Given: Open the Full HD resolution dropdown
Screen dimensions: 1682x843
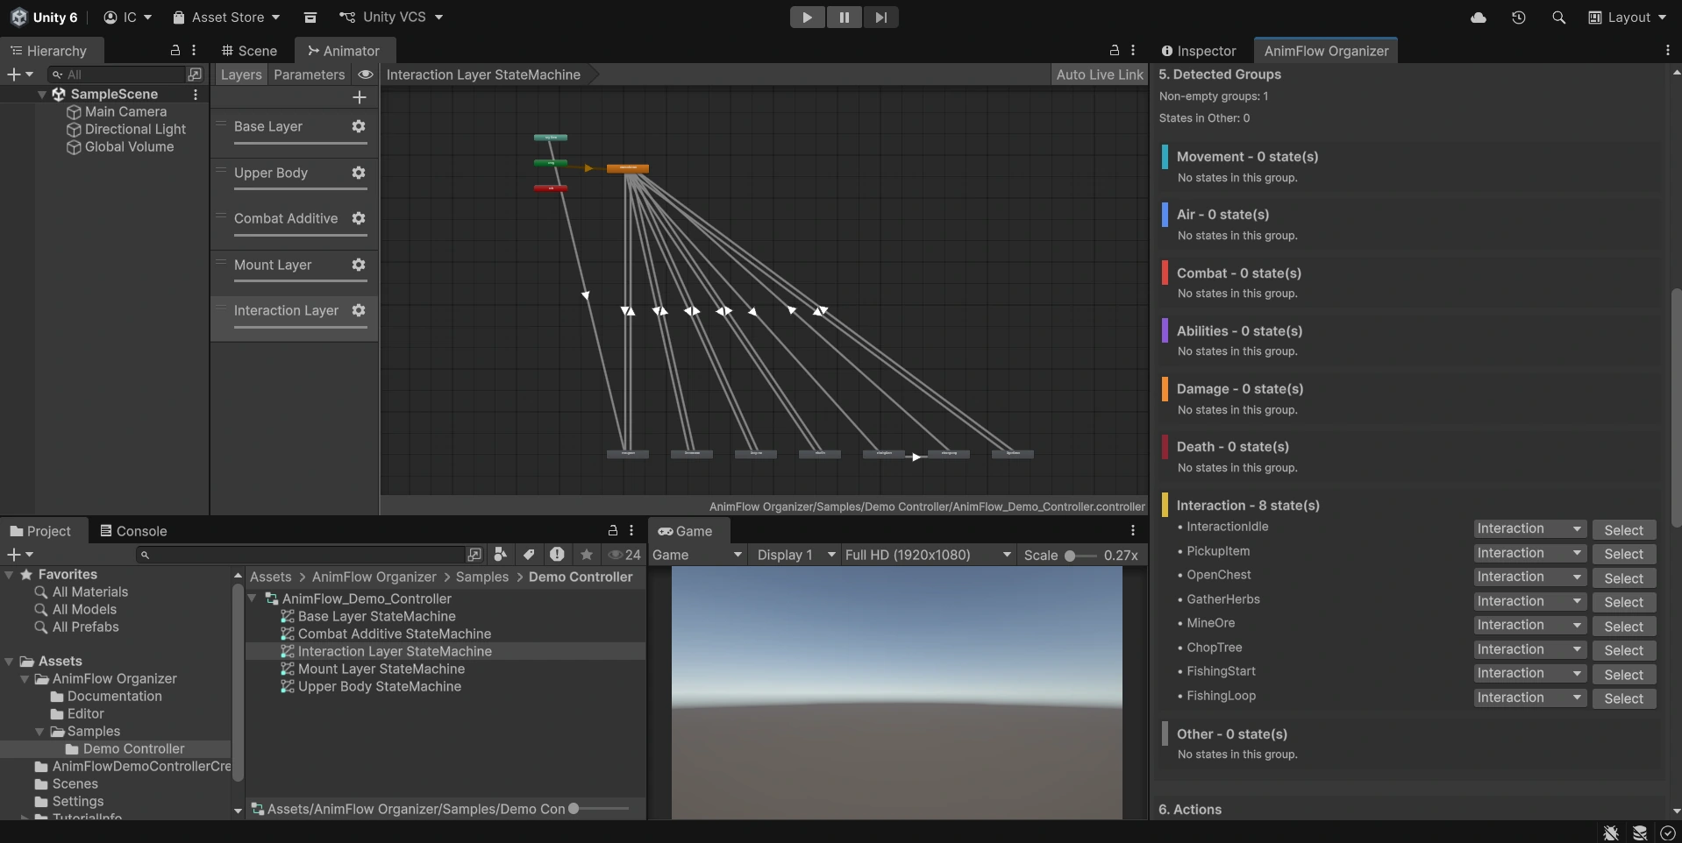Looking at the screenshot, I should (x=928, y=555).
